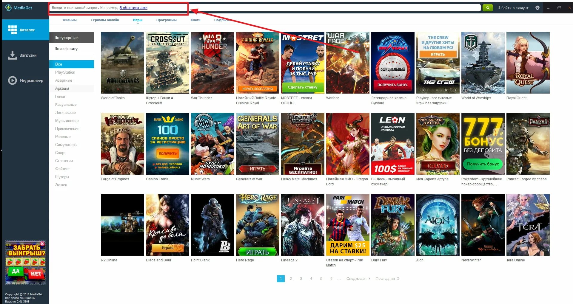Filter by Файтинг category

pos(62,169)
